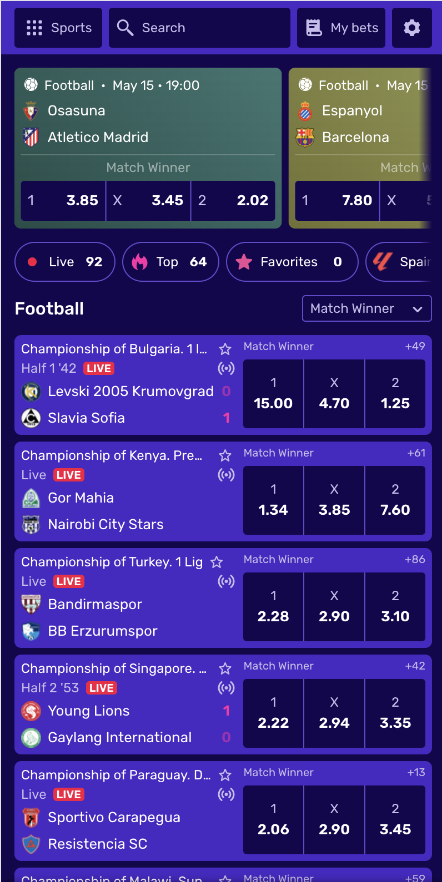Click live broadcast icon for Bandirmaspor match
Viewport: 442px width, 882px height.
pyautogui.click(x=226, y=581)
